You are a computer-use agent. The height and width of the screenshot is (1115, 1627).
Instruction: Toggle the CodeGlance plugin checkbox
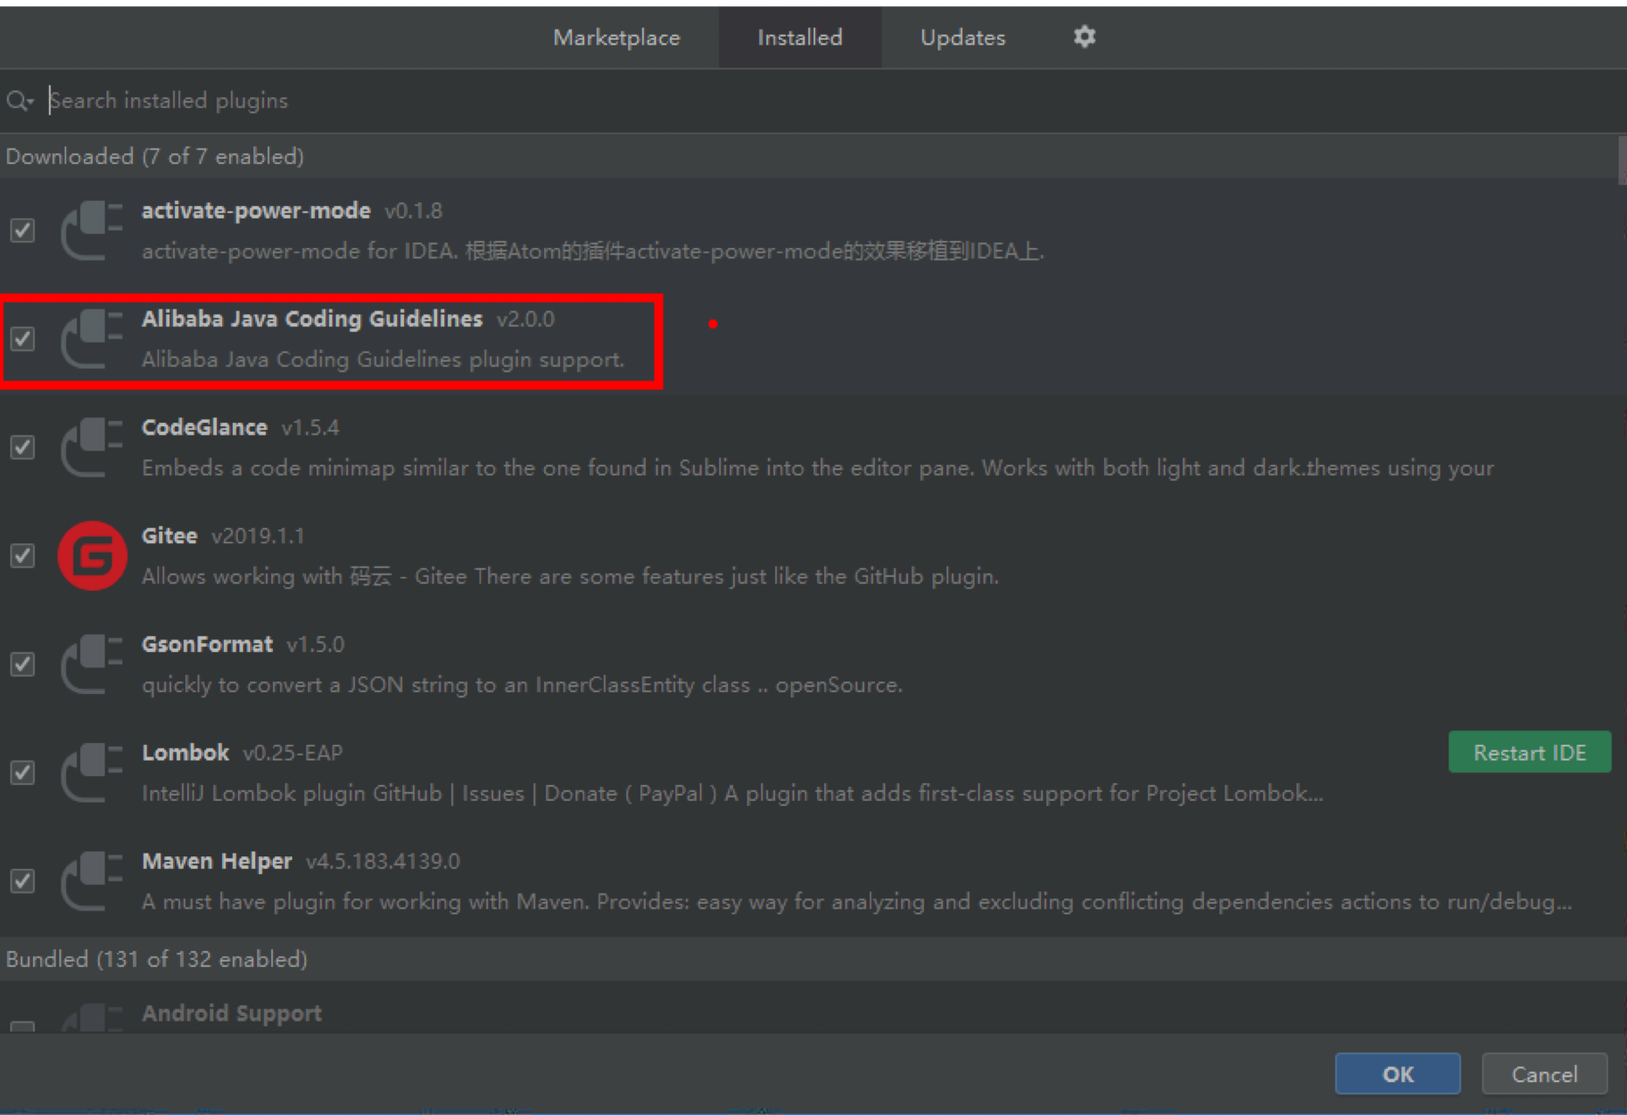click(22, 447)
